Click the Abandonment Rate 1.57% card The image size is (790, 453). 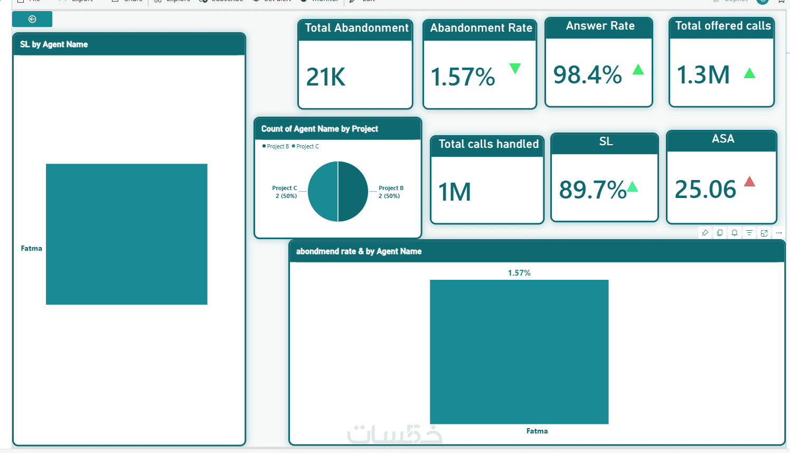480,64
